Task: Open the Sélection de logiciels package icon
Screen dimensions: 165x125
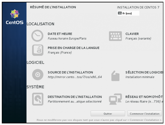Action: 115,76
